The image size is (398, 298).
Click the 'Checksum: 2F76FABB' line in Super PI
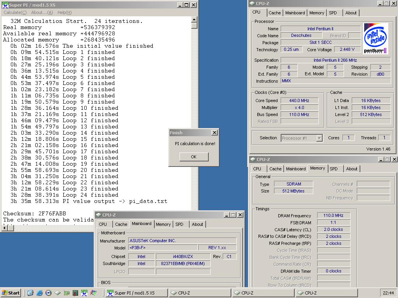(35, 214)
